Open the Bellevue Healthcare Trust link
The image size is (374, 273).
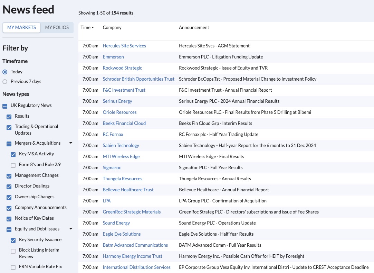tap(128, 190)
